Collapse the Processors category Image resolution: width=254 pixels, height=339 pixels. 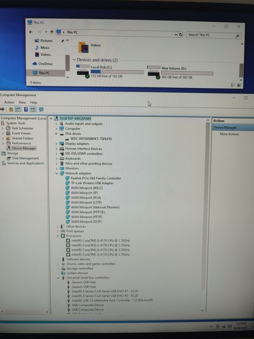click(x=58, y=236)
